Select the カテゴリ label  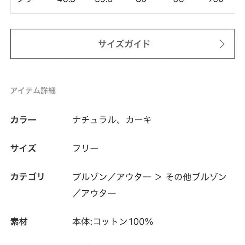pos(27,177)
